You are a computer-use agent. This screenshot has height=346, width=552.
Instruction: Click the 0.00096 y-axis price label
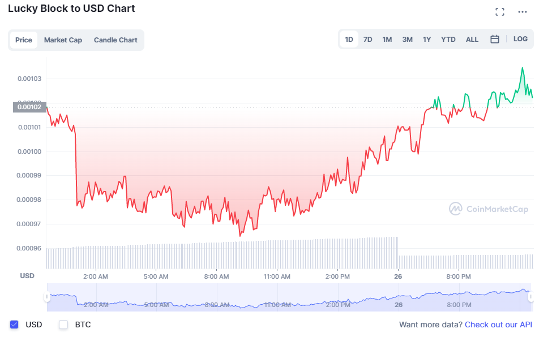click(29, 248)
